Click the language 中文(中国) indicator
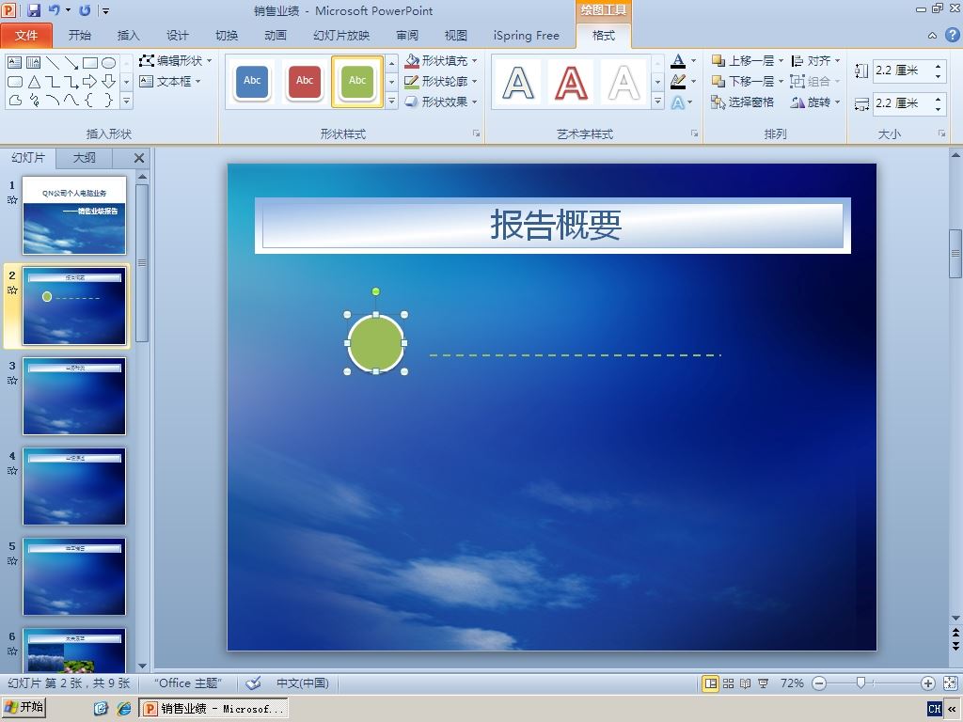 coord(302,683)
